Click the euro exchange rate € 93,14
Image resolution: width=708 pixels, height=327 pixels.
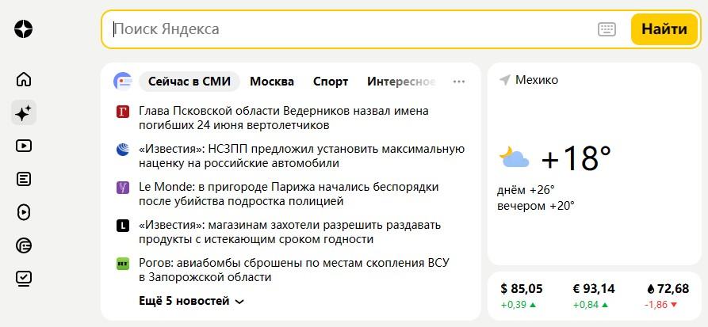click(593, 289)
